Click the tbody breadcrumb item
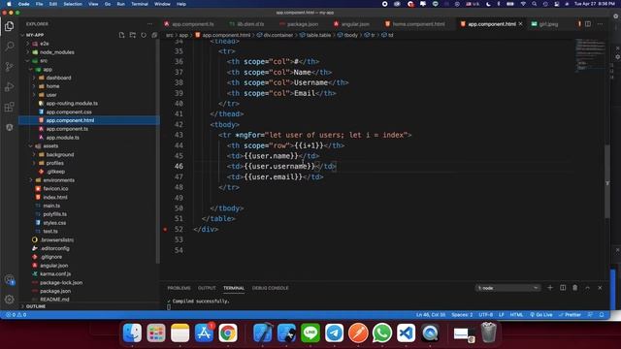 [351, 35]
